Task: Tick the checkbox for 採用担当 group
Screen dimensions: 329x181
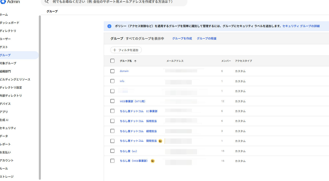Action: coord(112,121)
